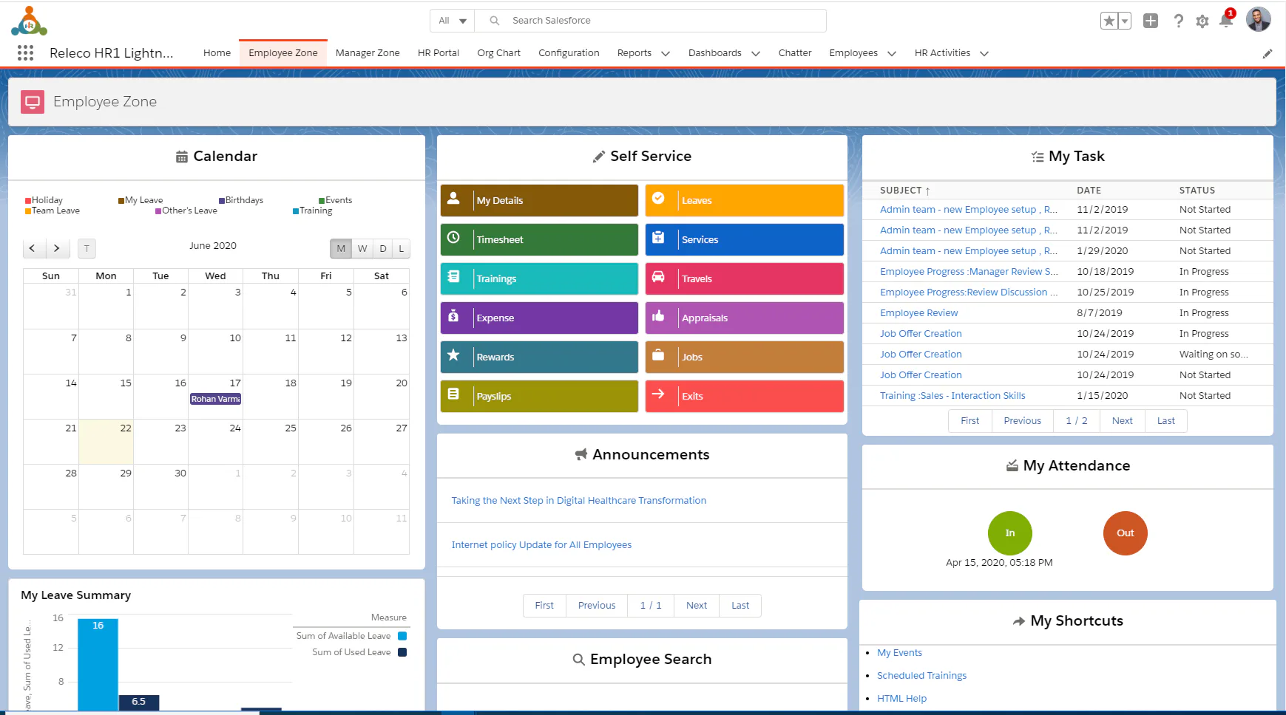Viewport: 1286px width, 715px height.
Task: Switch calendar to Month view (M)
Action: [x=340, y=249]
